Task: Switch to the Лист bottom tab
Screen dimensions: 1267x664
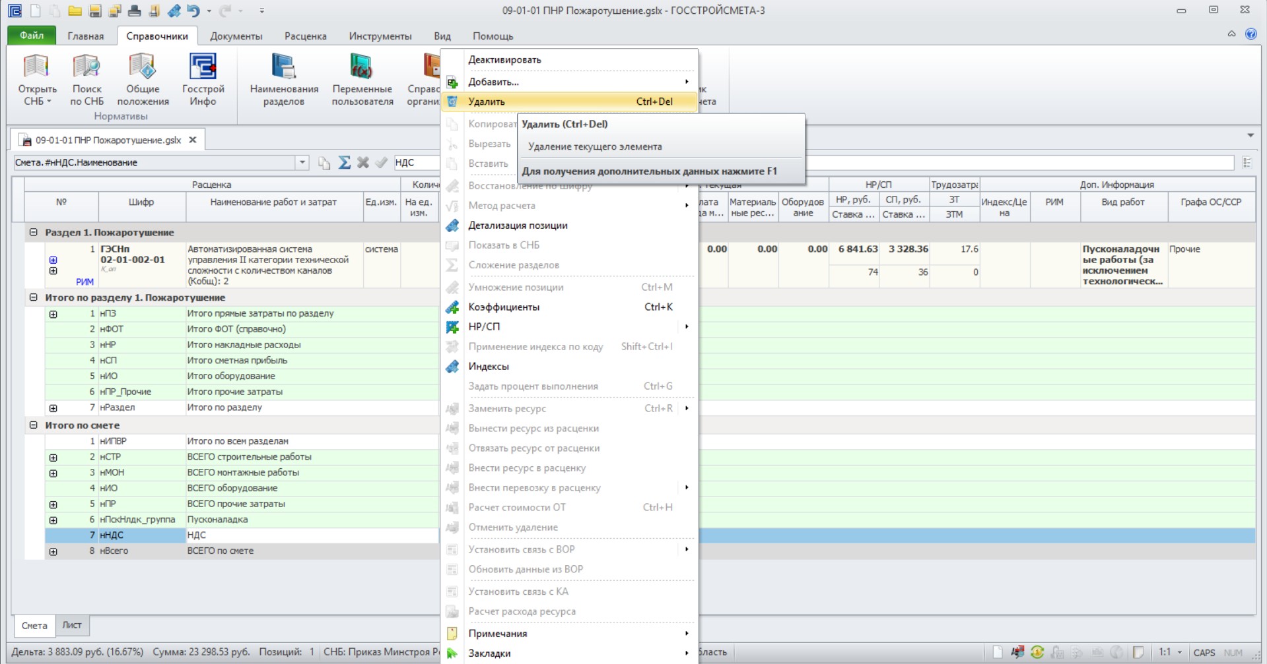Action: coord(72,625)
